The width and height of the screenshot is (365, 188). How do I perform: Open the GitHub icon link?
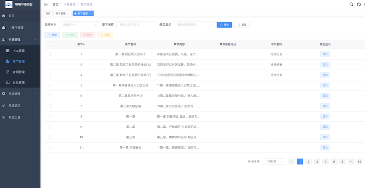pos(359,4)
